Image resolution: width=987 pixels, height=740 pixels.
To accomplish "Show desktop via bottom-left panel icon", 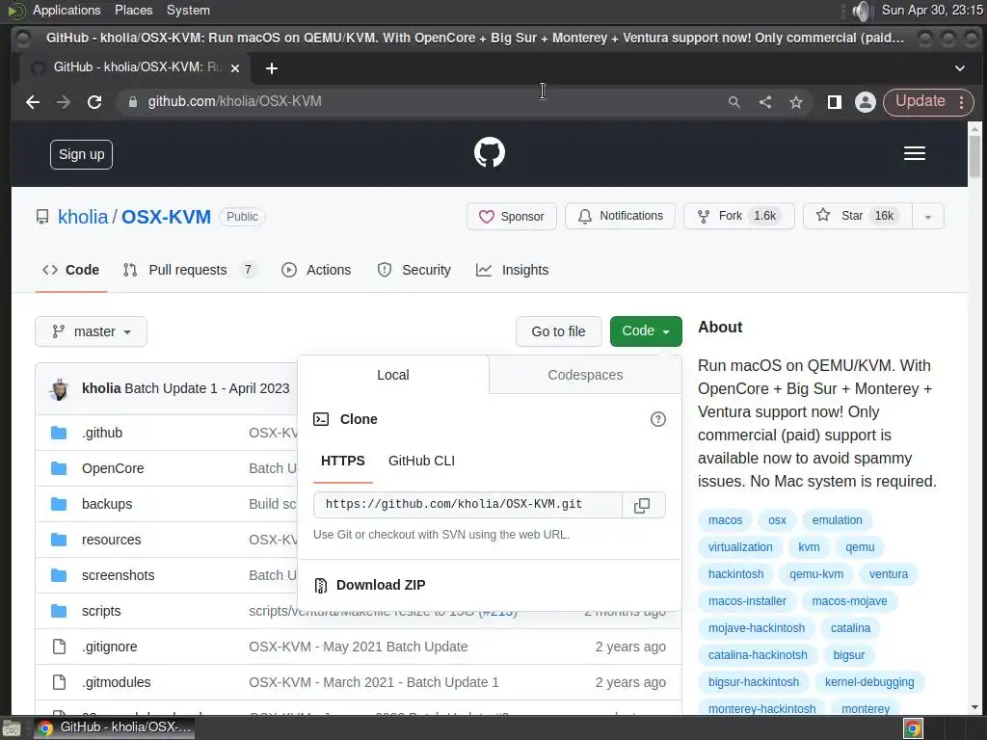I will 12,728.
